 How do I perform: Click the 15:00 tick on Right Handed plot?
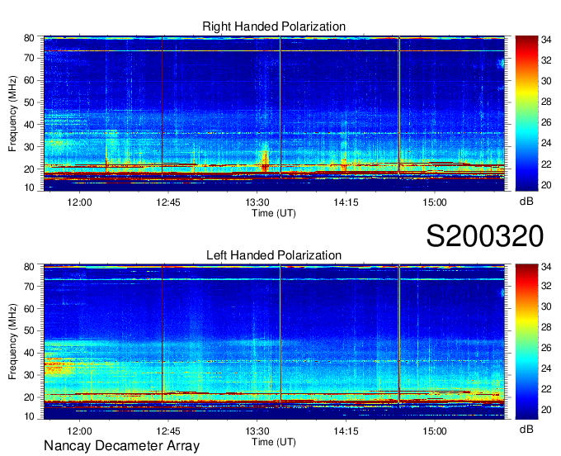(435, 202)
